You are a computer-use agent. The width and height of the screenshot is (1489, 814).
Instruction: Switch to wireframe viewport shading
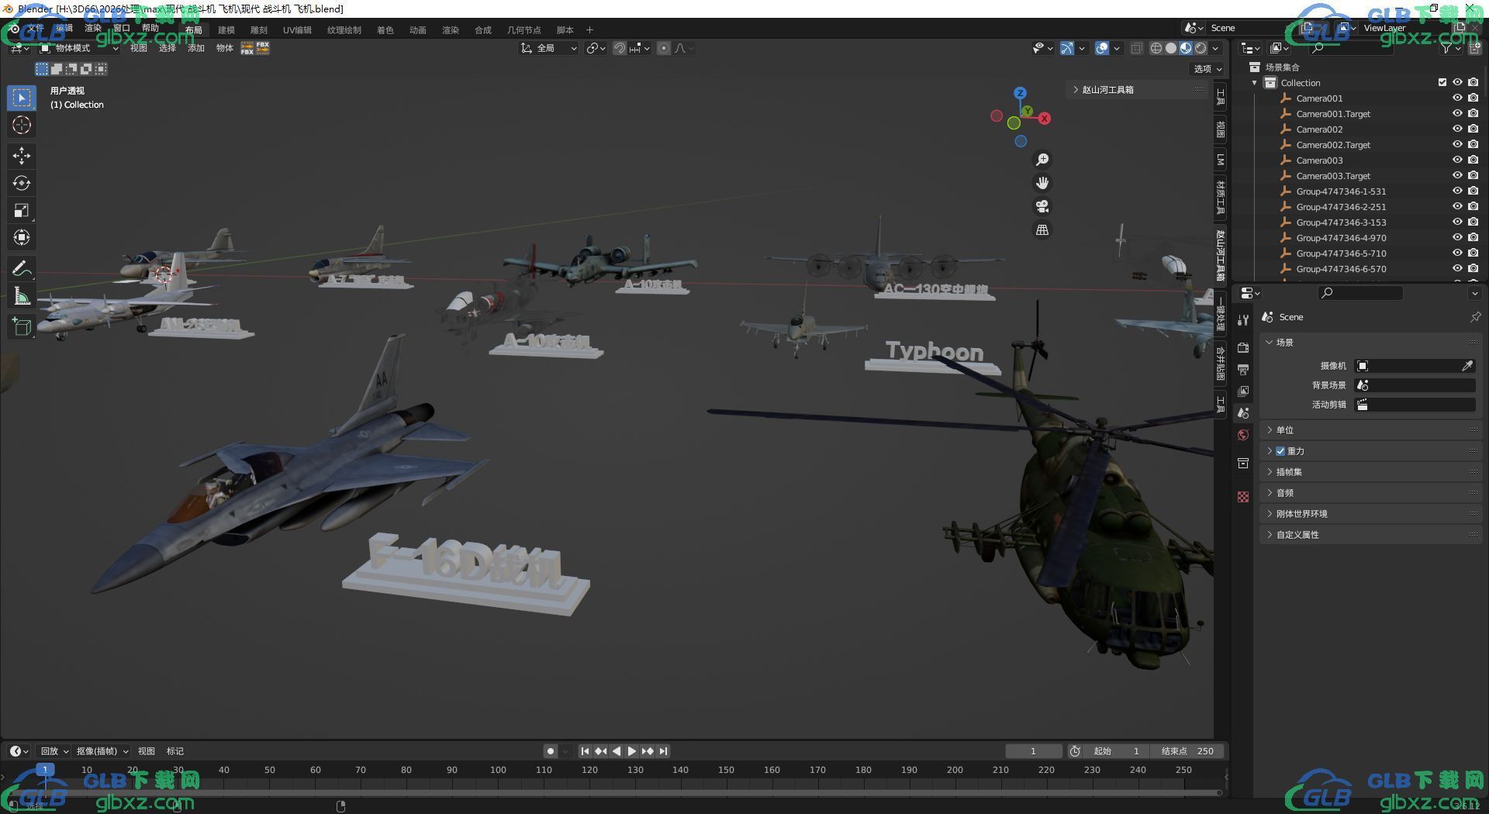tap(1156, 48)
